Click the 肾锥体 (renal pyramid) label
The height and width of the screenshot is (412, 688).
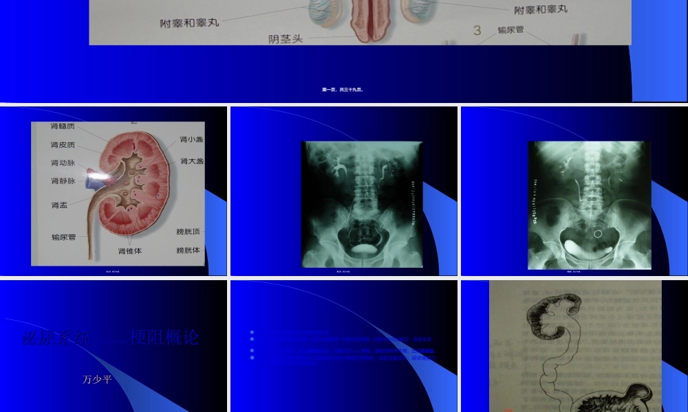[x=131, y=251]
